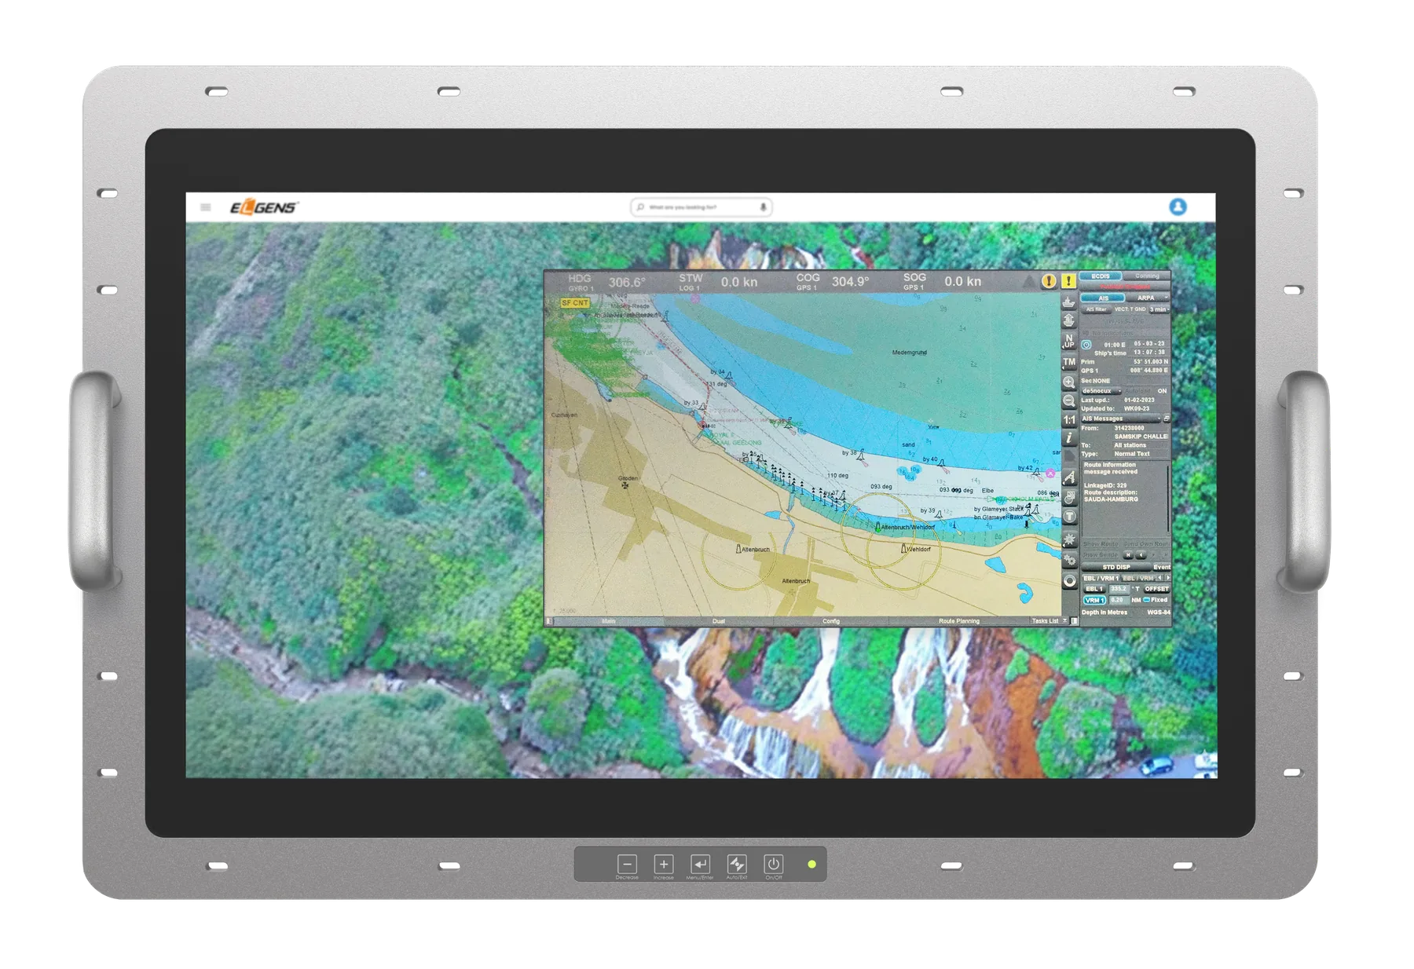Image resolution: width=1414 pixels, height=969 pixels.
Task: Open the gears settings icon
Action: [1069, 560]
